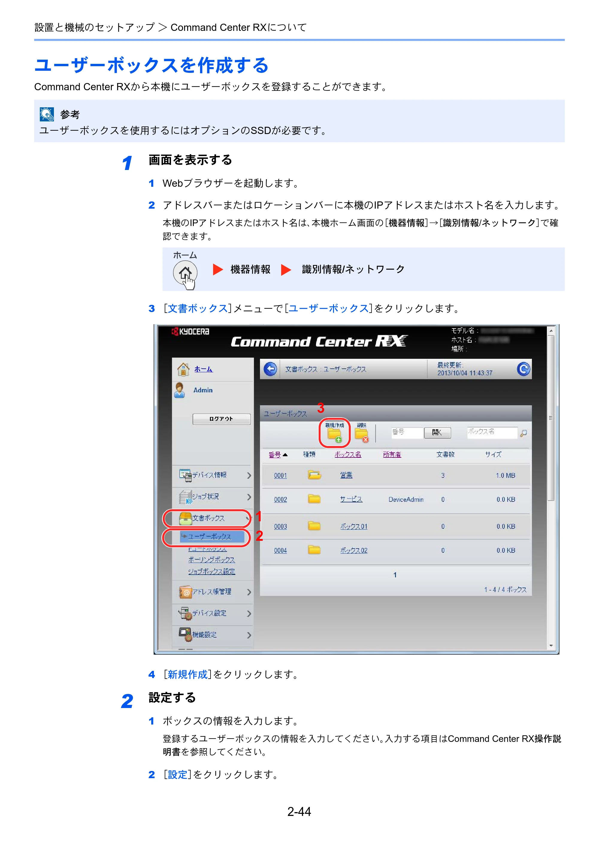599x848 pixels.
Task: Open box number 0003 link
Action: tap(280, 526)
